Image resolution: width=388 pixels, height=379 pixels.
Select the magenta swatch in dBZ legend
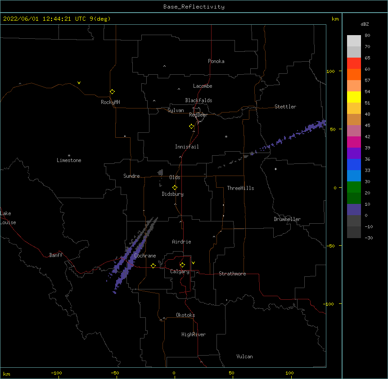click(x=354, y=142)
